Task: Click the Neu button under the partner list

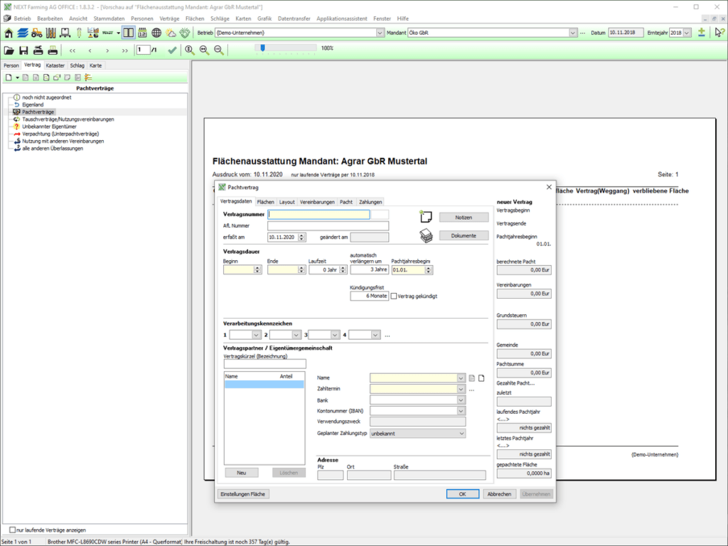Action: (x=241, y=472)
